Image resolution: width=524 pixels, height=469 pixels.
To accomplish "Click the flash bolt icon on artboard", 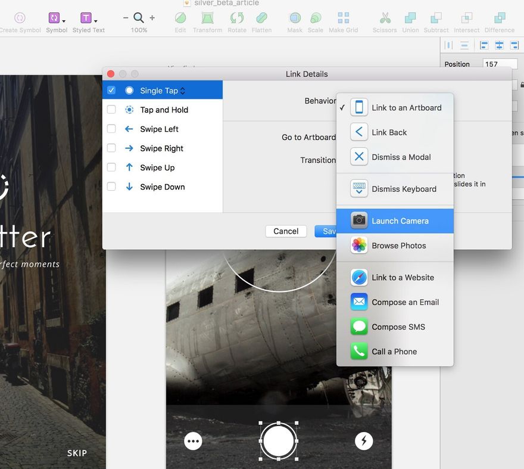I will point(364,441).
